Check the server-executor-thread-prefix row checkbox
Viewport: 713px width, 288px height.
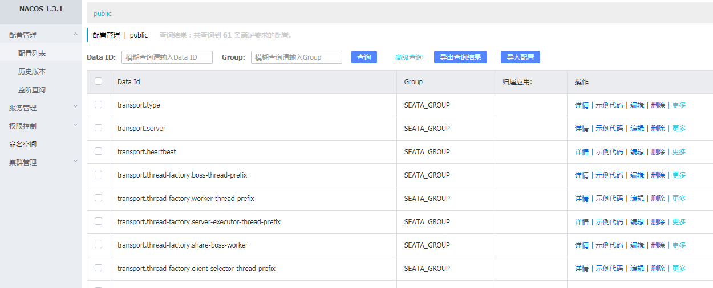pyautogui.click(x=98, y=221)
